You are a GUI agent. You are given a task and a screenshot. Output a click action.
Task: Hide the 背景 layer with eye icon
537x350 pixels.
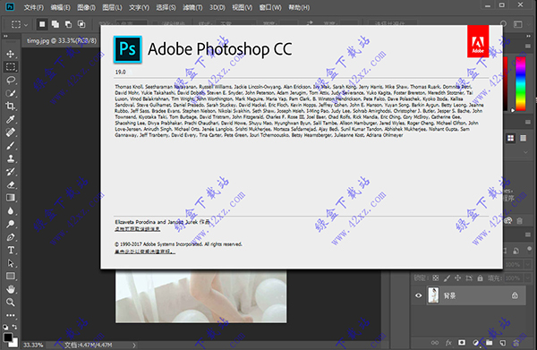[419, 295]
